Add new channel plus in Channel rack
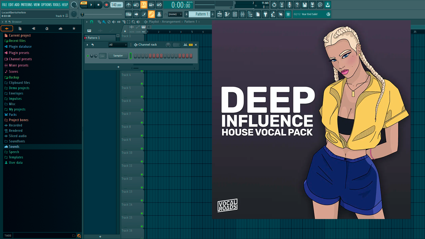The height and width of the screenshot is (239, 425). tap(118, 67)
